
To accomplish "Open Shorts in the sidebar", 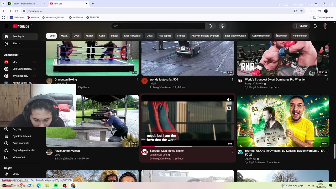I will coord(20,44).
